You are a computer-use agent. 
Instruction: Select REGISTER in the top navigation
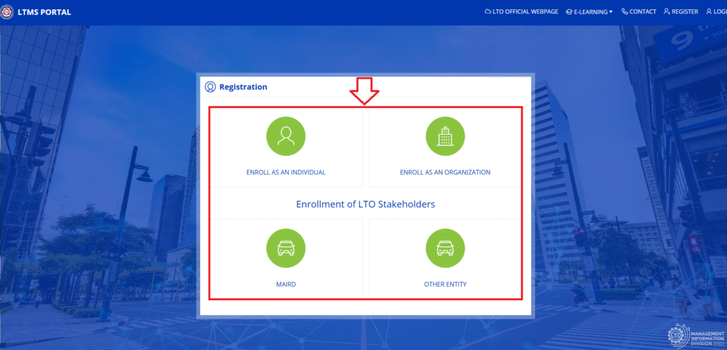click(685, 12)
